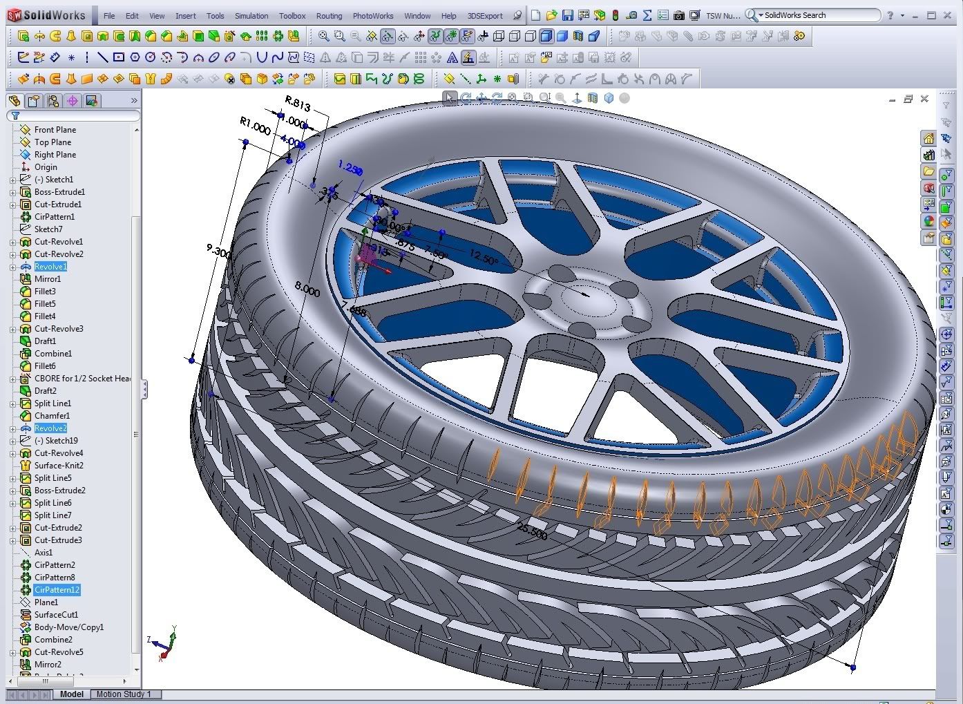
Task: Open the ConfigurationManager panel tab
Action: coord(53,101)
